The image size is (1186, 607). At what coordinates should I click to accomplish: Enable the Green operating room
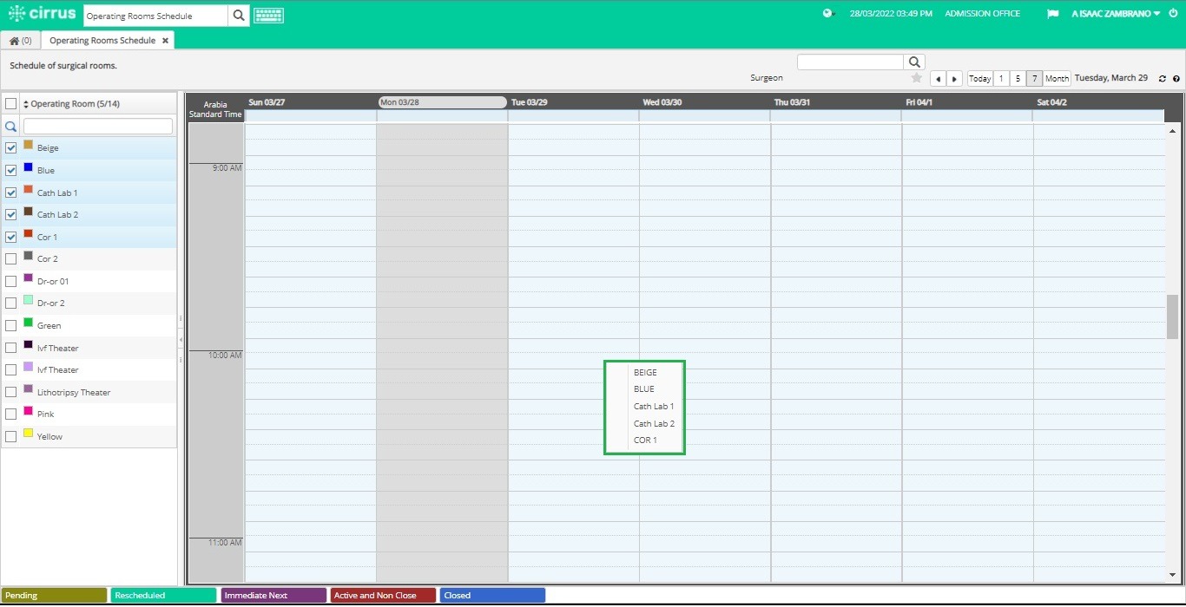click(x=11, y=325)
